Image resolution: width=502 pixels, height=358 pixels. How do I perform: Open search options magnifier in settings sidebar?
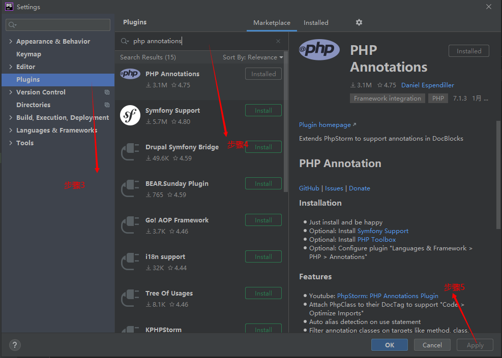click(x=11, y=24)
